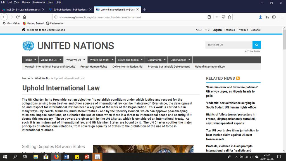Screen dimensions: 286x161
Task: Open the Related News RSS feed icon
Action: (238, 78)
